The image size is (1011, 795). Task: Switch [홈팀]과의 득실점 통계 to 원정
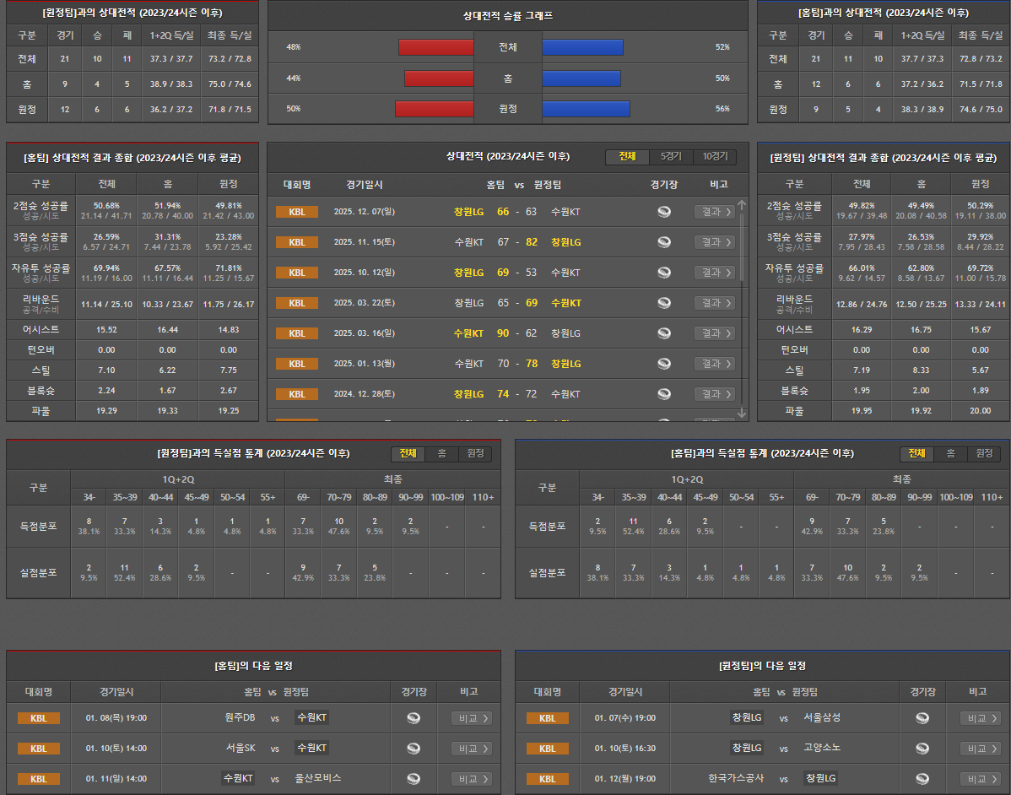[984, 454]
